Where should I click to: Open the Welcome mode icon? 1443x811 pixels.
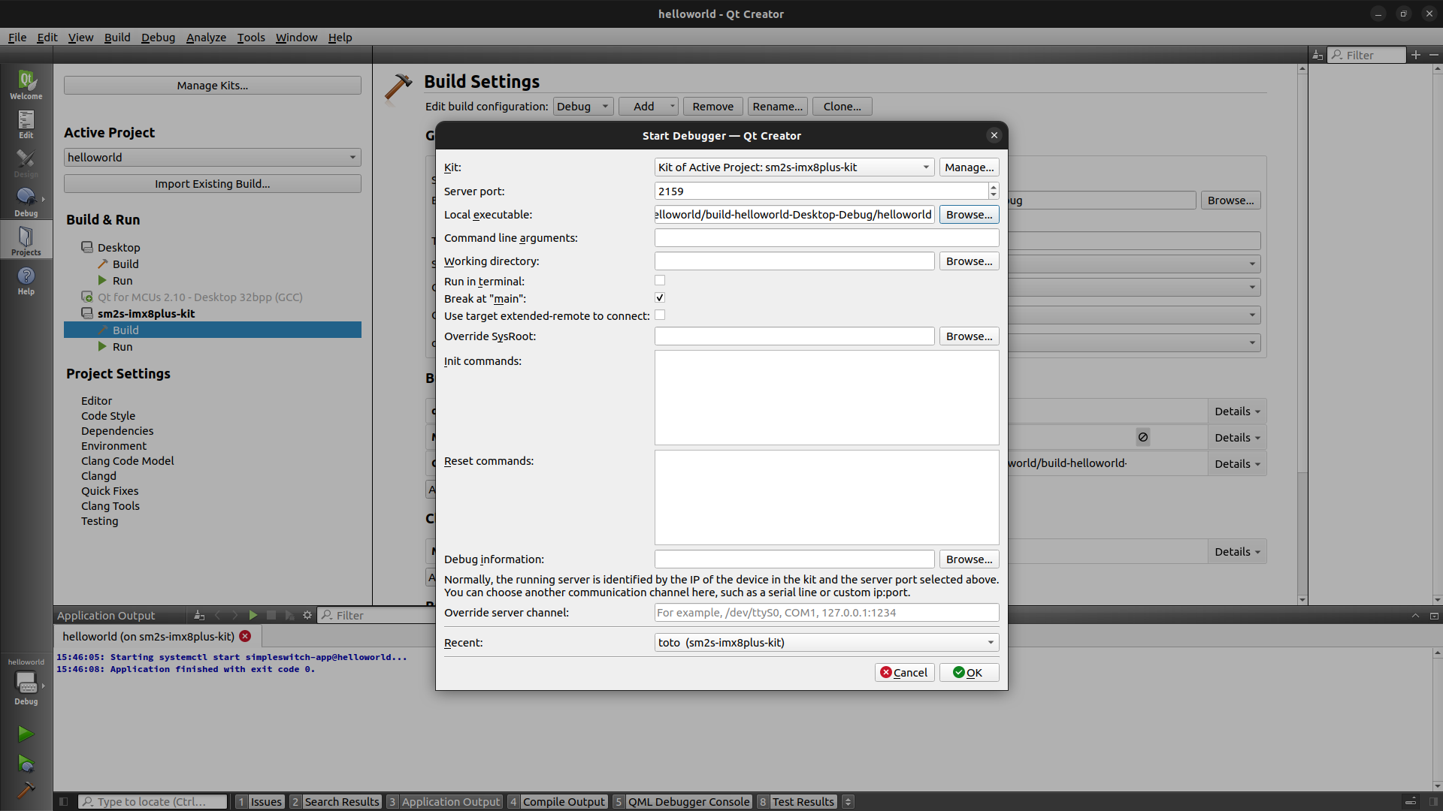[x=26, y=84]
